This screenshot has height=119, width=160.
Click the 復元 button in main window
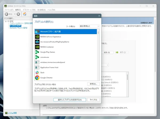click(122, 52)
